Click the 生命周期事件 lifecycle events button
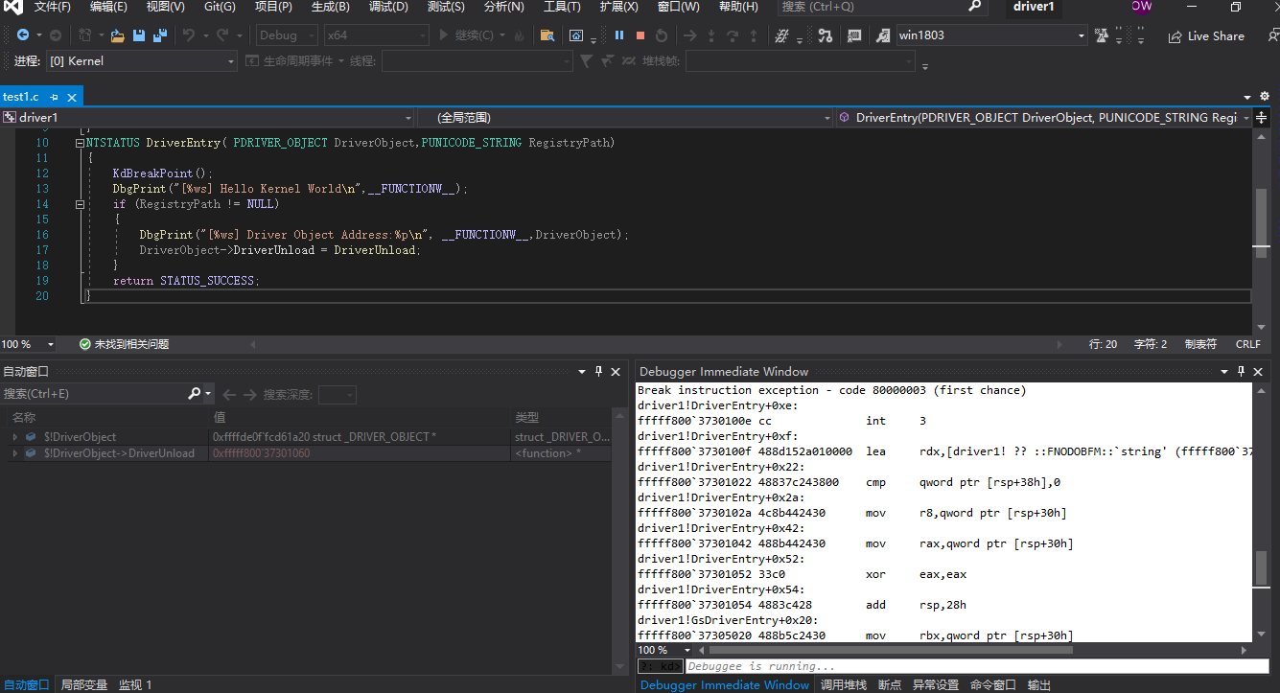1280x693 pixels. [x=295, y=60]
